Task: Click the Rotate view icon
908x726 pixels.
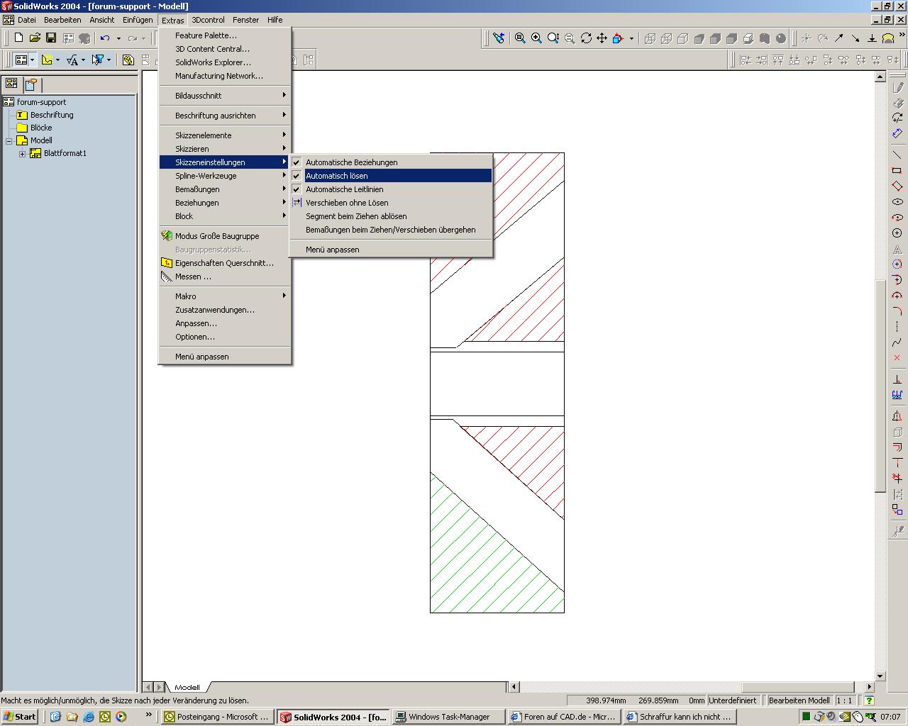Action: point(586,38)
